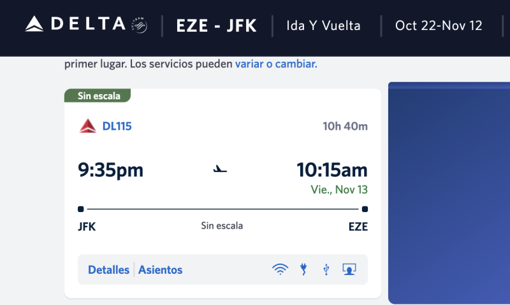Click the Delta logo in the header
The width and height of the screenshot is (510, 305).
click(x=75, y=25)
